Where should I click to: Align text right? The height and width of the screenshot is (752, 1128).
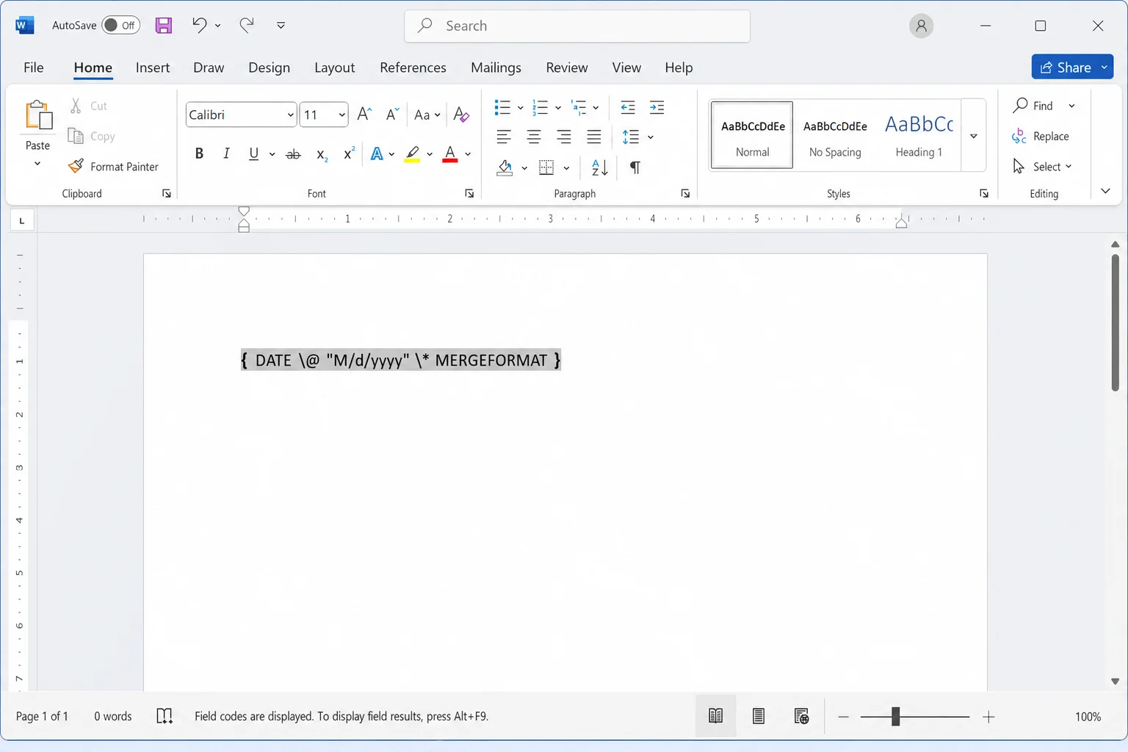click(x=564, y=137)
